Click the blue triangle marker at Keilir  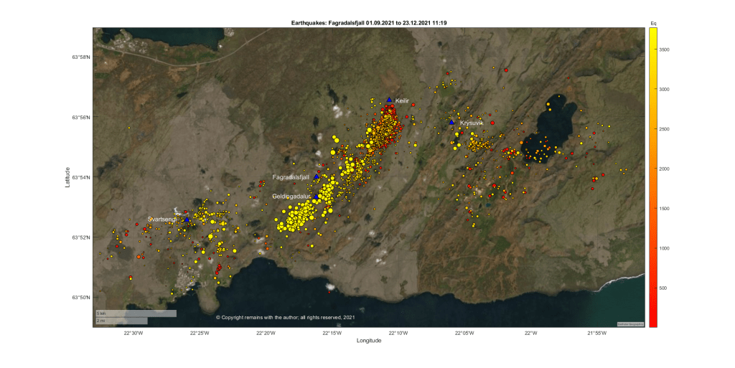(x=389, y=100)
